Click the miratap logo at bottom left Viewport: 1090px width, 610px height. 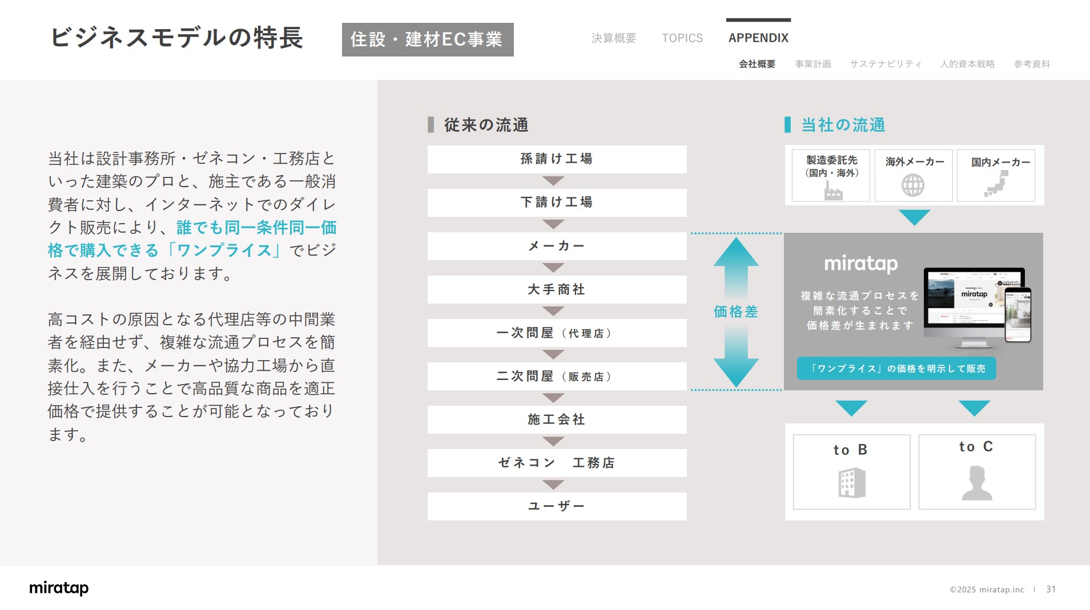[x=59, y=588]
